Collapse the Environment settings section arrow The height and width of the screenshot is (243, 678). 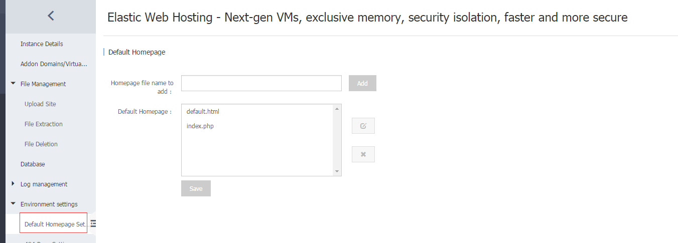click(x=13, y=204)
